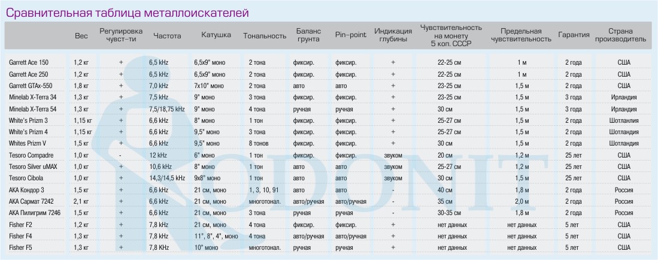Click the '1,8 кг' weight cell

pyautogui.click(x=81, y=86)
